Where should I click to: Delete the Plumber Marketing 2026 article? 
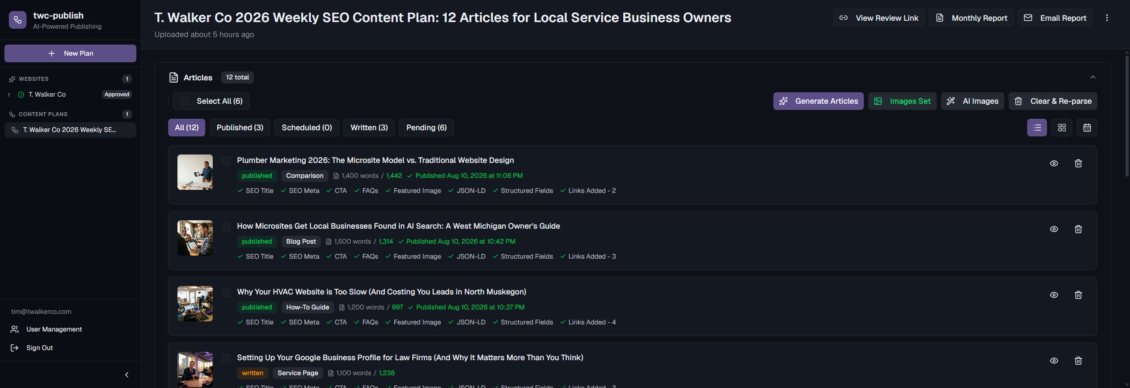1078,163
